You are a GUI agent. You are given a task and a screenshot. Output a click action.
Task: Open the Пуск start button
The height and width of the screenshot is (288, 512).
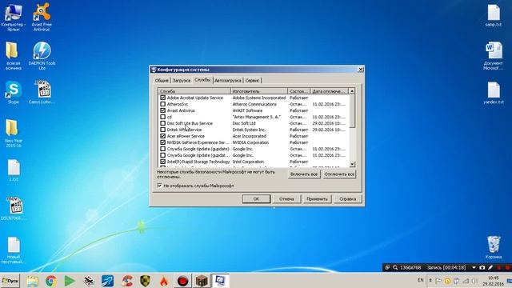click(x=10, y=281)
